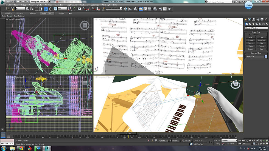Activate the Select and Move tool
This screenshot has width=269, height=151.
[x=46, y=9]
